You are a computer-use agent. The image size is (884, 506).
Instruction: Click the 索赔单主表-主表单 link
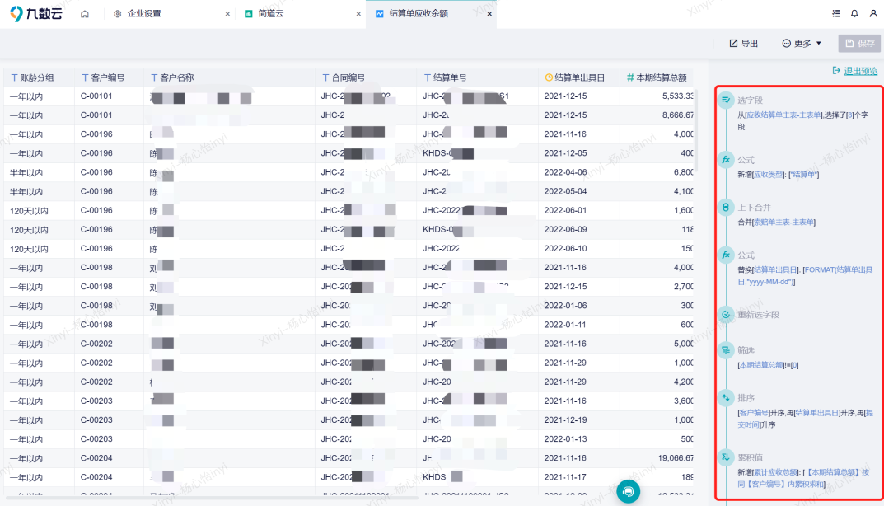click(x=783, y=223)
